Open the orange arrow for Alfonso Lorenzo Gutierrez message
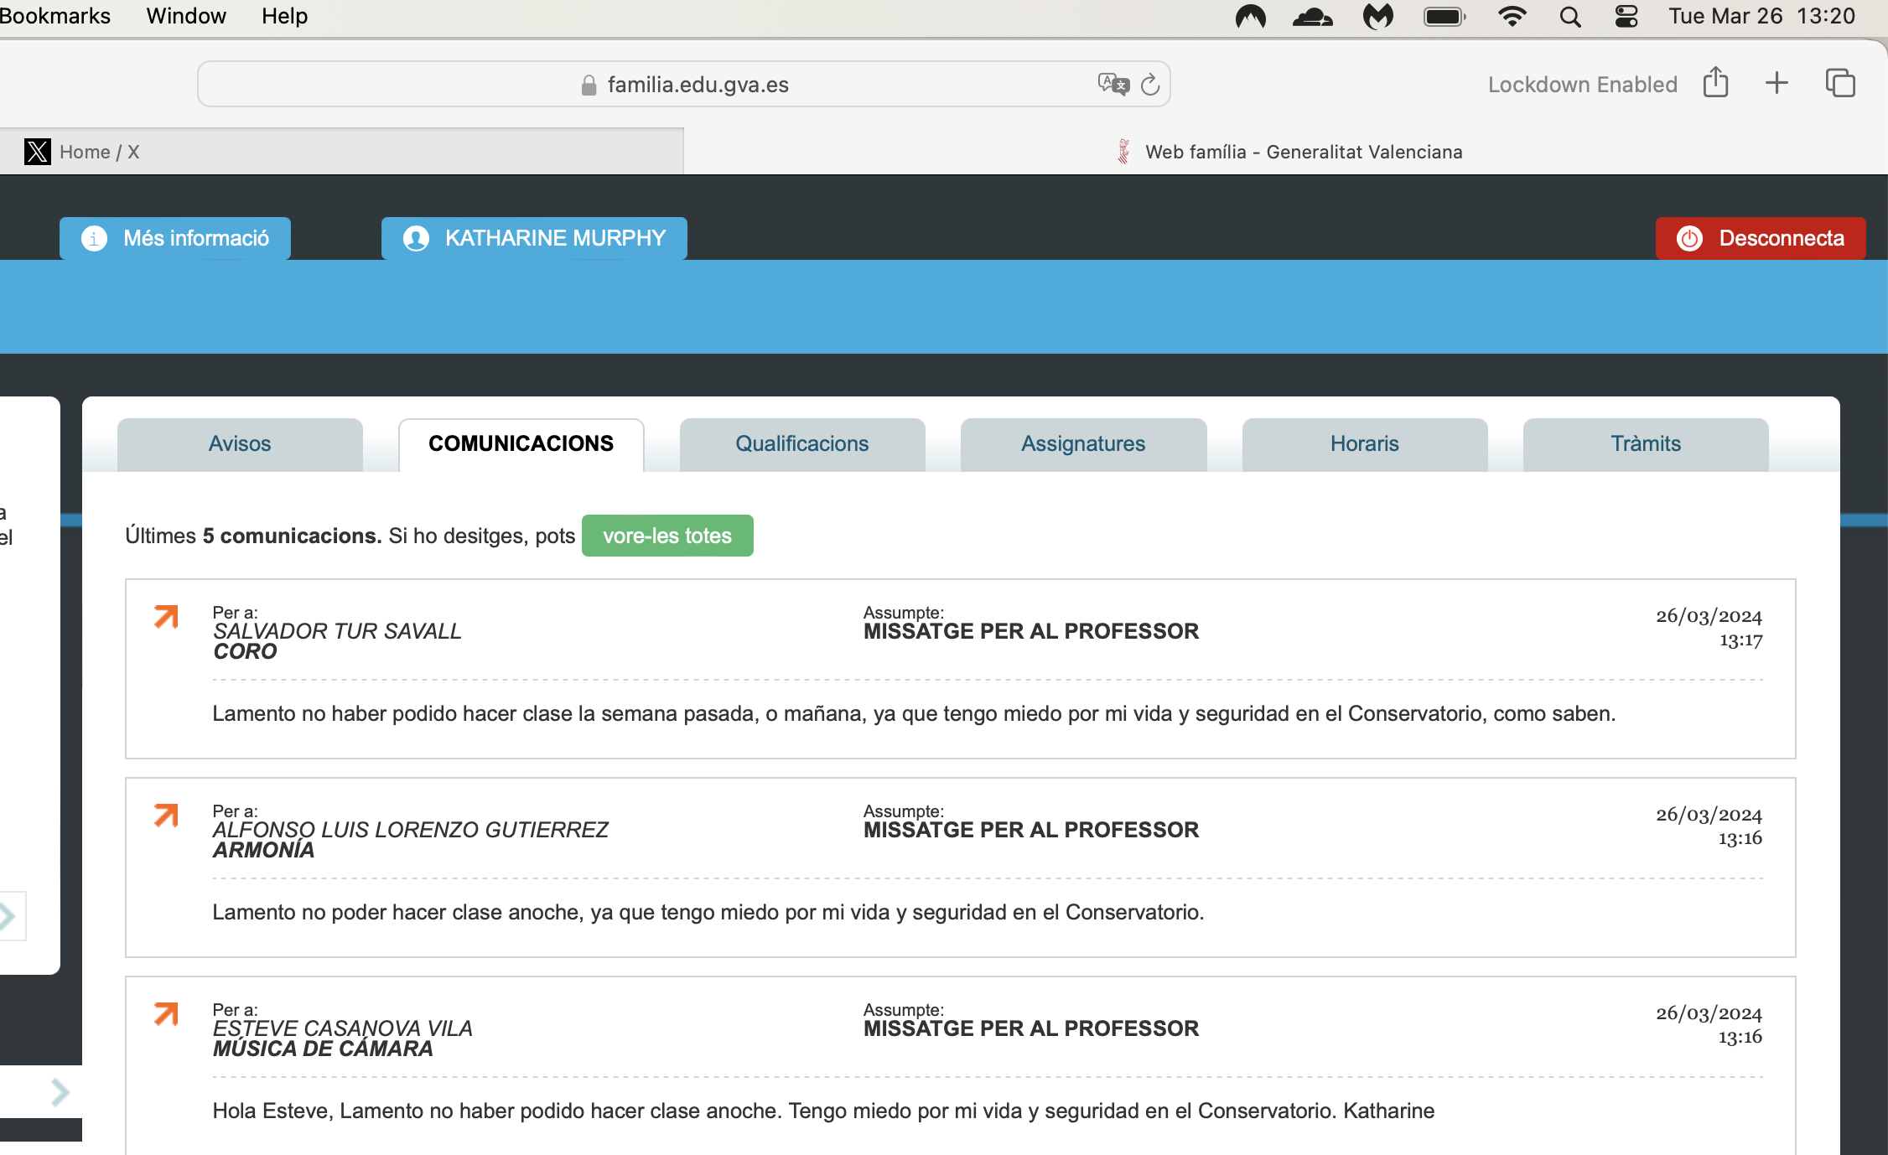The image size is (1888, 1155). click(x=166, y=815)
